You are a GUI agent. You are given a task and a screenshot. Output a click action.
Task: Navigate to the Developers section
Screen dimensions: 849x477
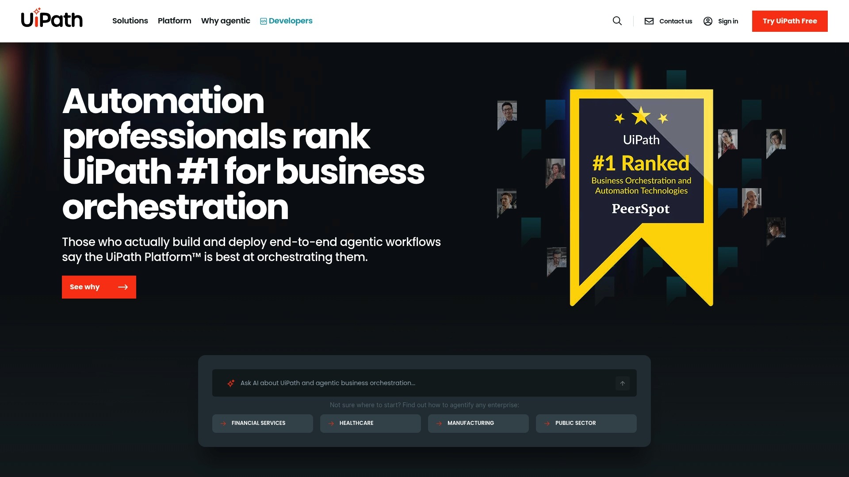290,20
